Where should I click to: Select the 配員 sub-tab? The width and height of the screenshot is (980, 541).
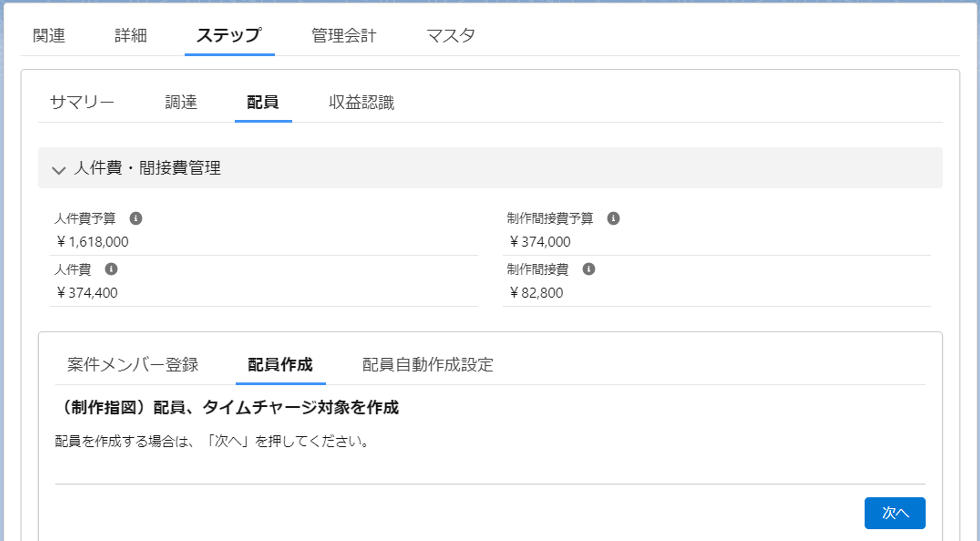click(263, 102)
